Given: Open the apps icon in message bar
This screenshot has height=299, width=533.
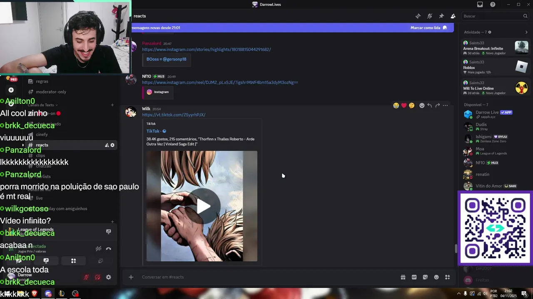Looking at the screenshot, I should pos(448,277).
